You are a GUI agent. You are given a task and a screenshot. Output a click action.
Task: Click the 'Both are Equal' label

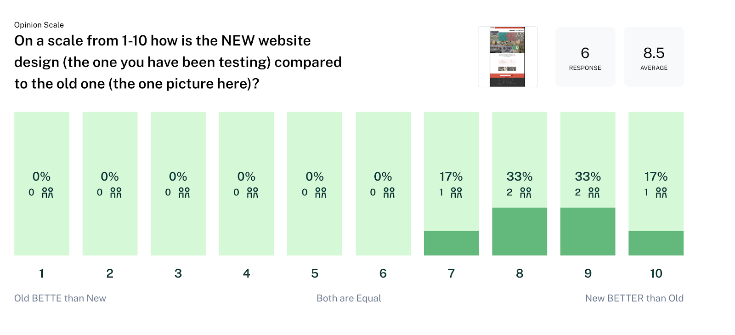click(349, 298)
